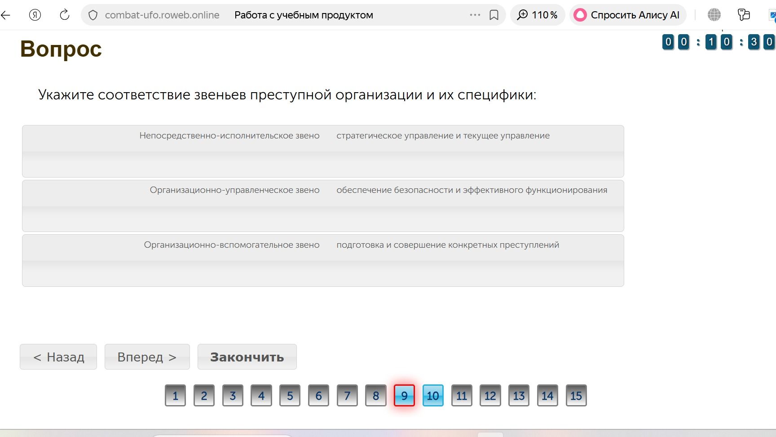Select current question 9 button
This screenshot has height=437, width=776.
click(404, 396)
